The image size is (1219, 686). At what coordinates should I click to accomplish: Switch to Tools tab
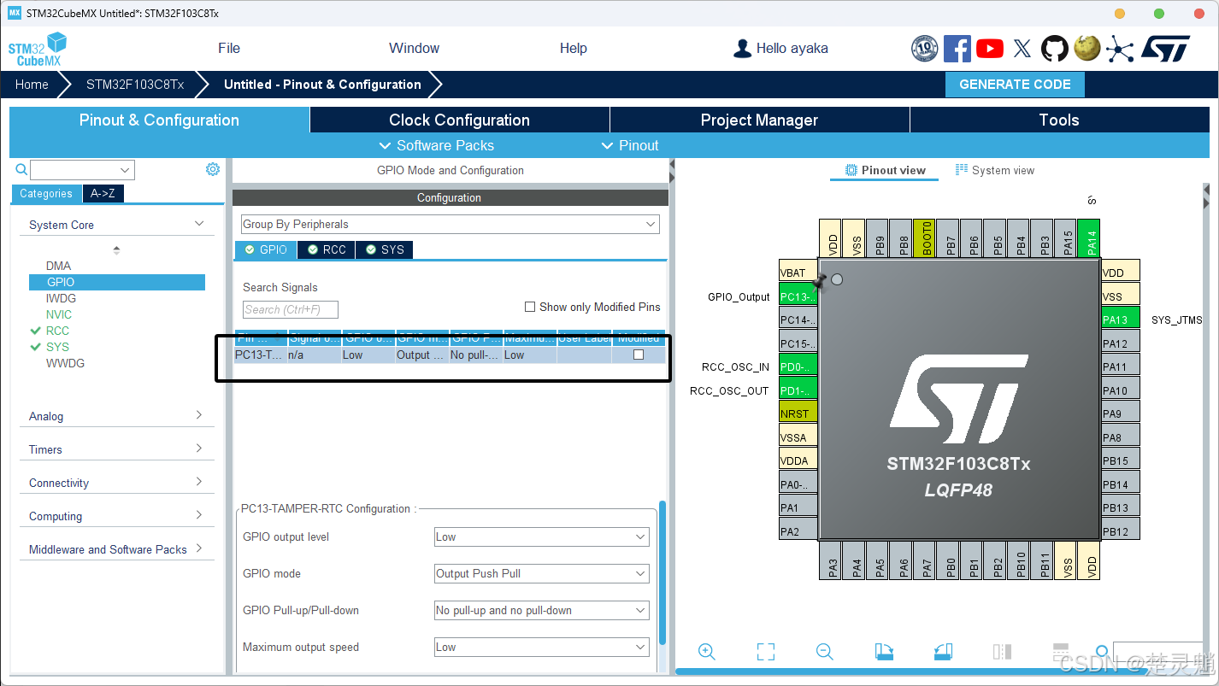[x=1059, y=120]
